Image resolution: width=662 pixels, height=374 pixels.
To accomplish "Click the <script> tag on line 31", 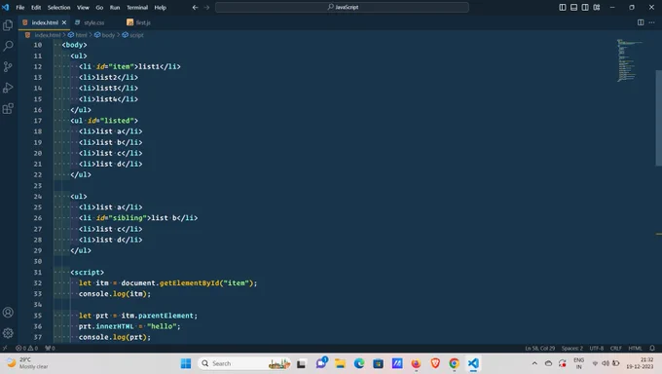I will [87, 272].
